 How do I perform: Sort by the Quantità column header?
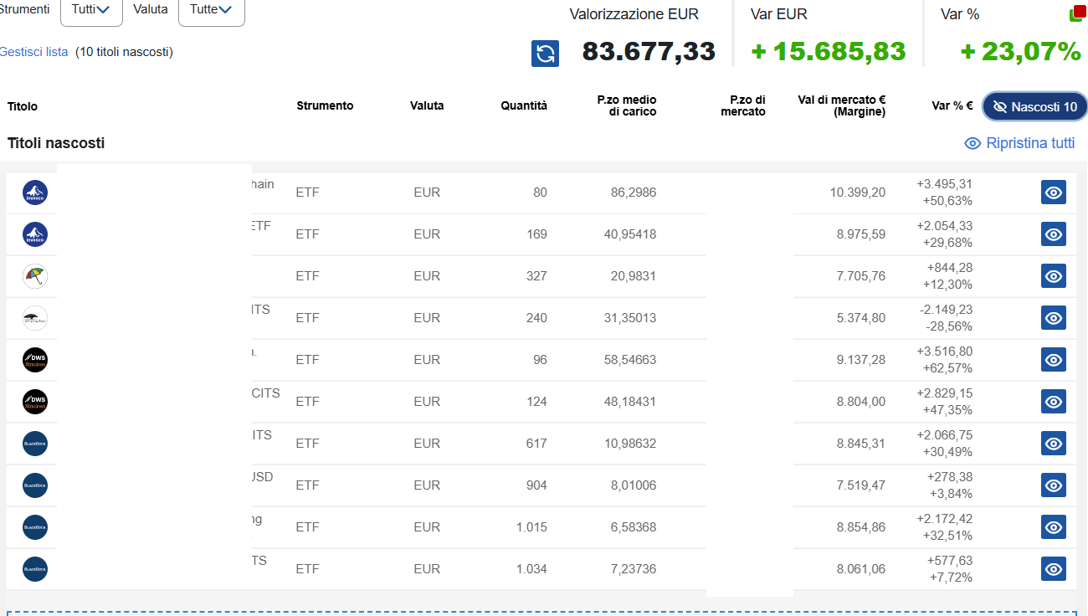524,105
